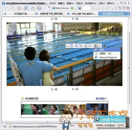This screenshot has width=132, height=130.
Task: Click the Baidu paw search icon
Action: tap(80, 8)
